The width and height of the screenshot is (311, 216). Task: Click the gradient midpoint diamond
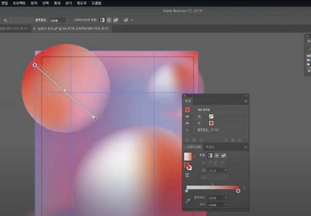pyautogui.click(x=212, y=184)
